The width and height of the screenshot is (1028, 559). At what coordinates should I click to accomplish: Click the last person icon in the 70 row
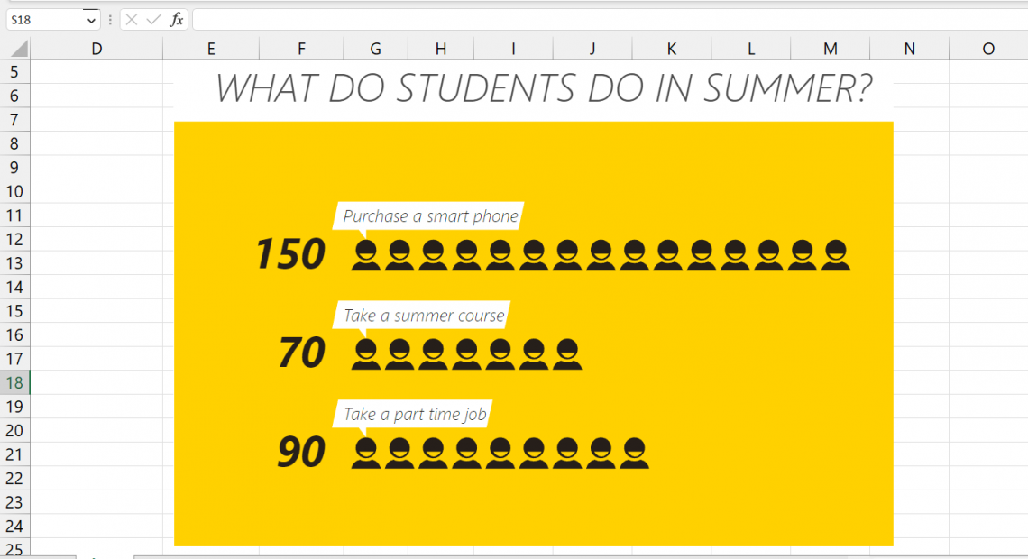(567, 354)
